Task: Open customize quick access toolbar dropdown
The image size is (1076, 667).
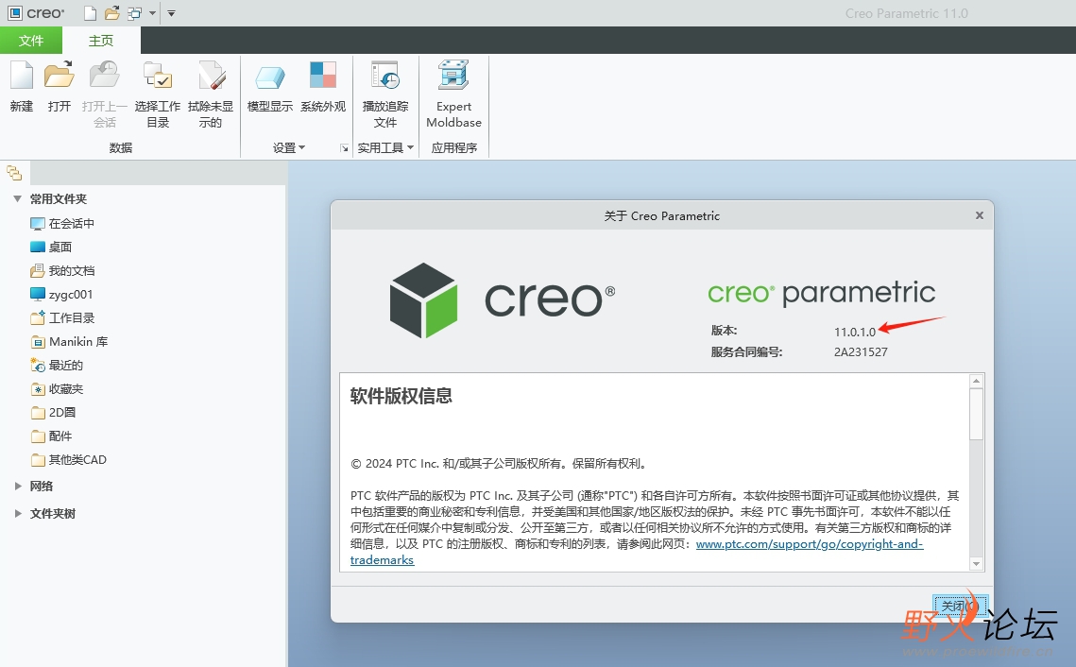Action: click(x=172, y=13)
